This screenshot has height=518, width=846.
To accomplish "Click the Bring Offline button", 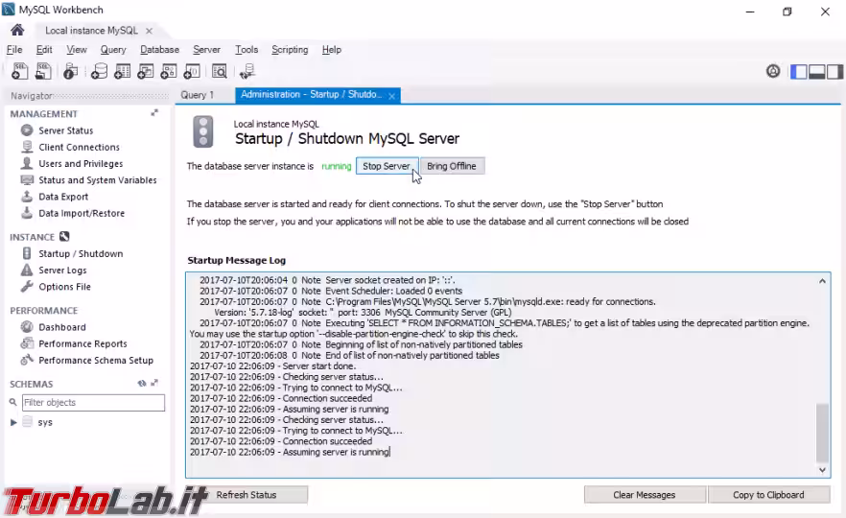I will tap(452, 166).
